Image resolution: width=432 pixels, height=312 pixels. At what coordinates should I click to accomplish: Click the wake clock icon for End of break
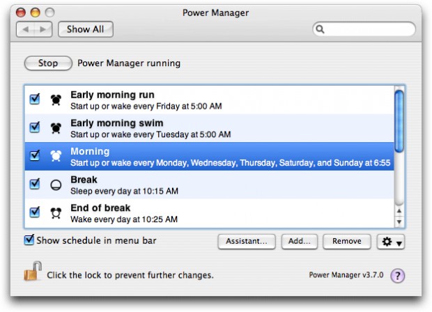tap(56, 213)
